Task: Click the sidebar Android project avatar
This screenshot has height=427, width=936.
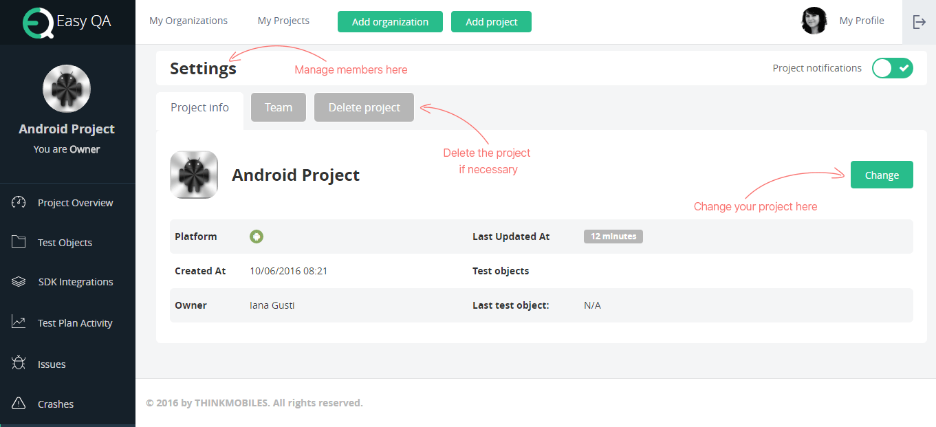Action: pos(67,89)
